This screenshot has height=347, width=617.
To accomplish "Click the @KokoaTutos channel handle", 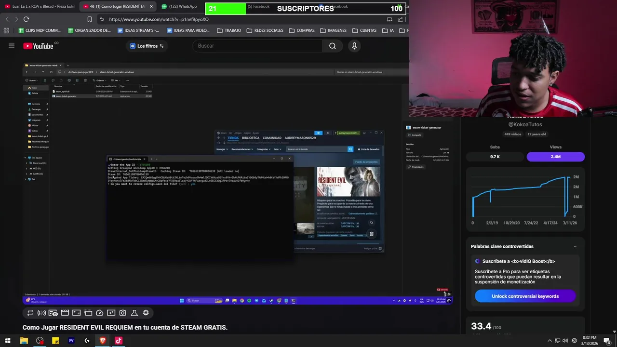I will click(x=525, y=124).
